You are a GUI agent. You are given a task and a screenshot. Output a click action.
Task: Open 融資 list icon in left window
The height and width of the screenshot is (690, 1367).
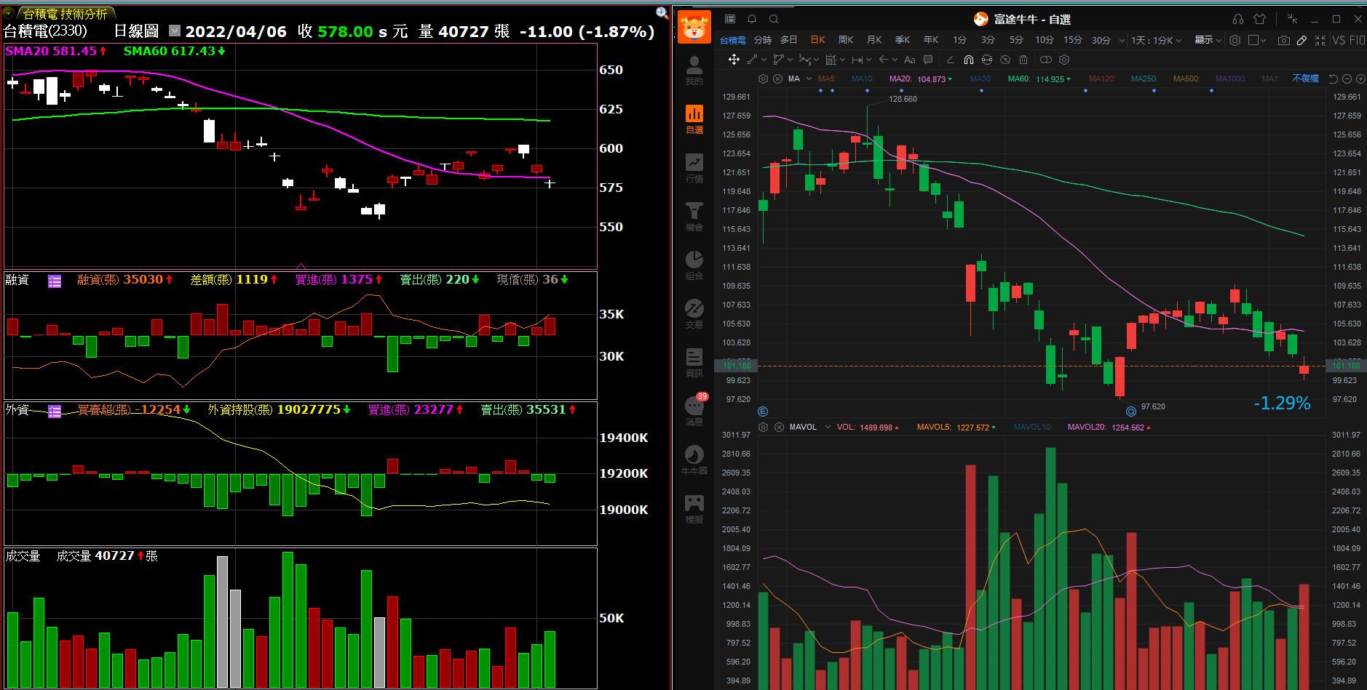55,281
